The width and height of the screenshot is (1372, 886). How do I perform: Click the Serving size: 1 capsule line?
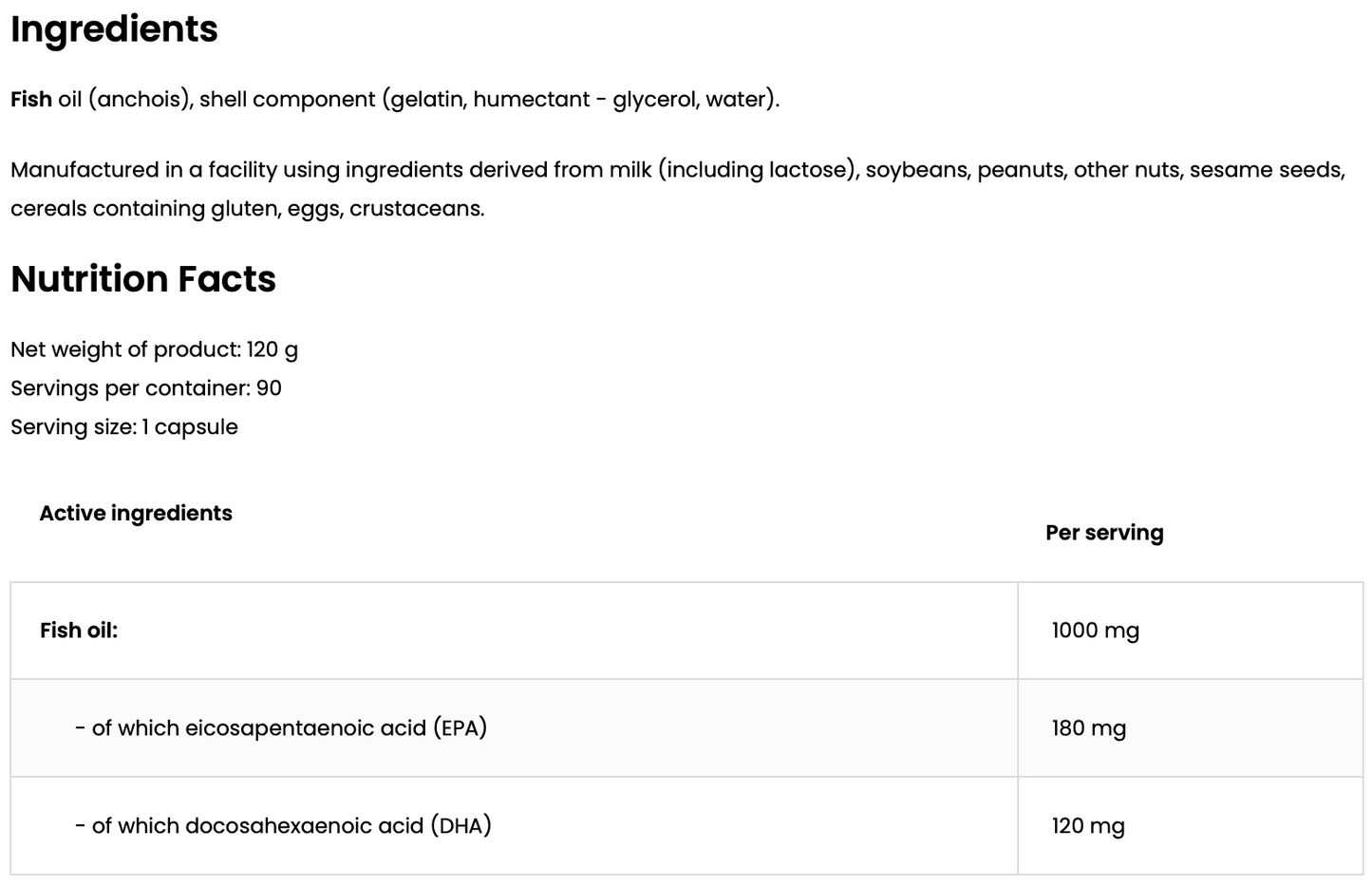[124, 427]
